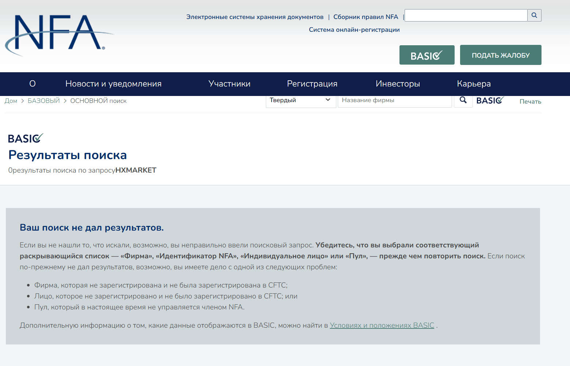Click the green BASIC button

tap(426, 55)
